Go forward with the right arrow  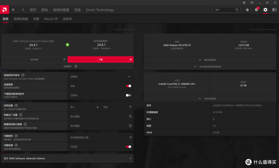22,10
